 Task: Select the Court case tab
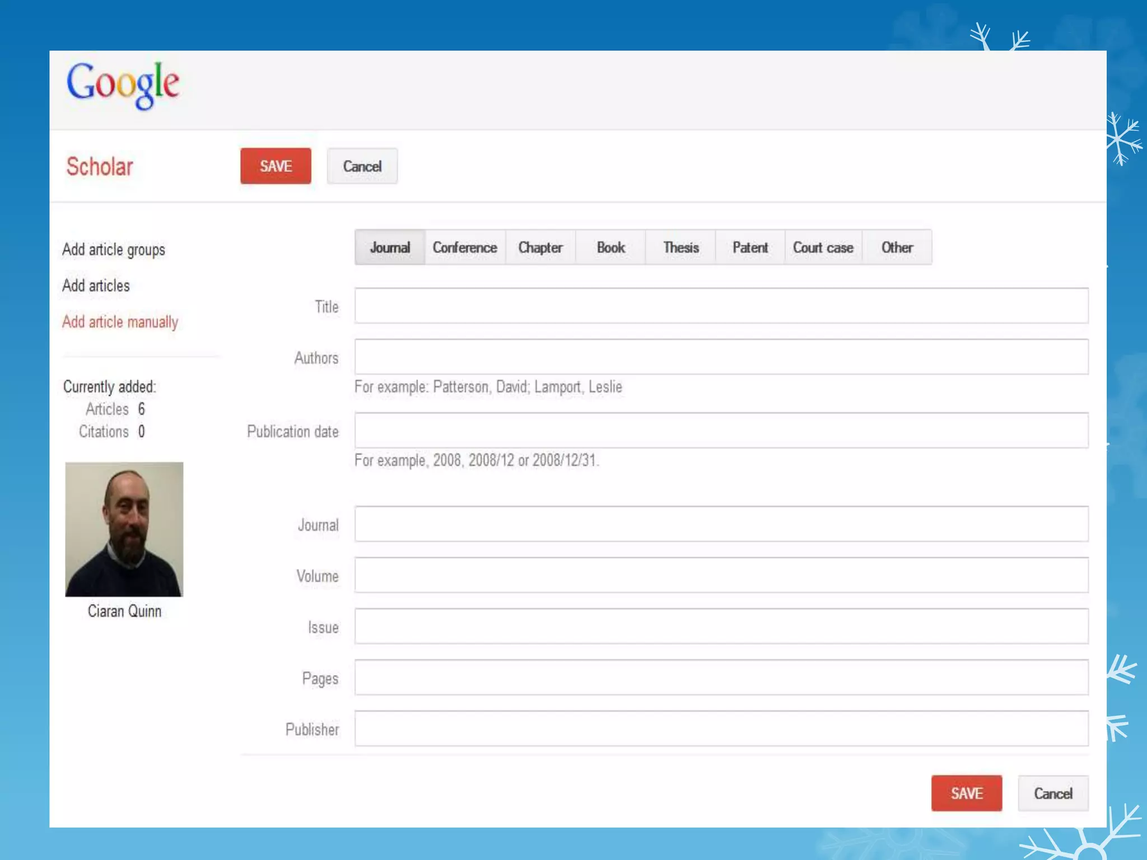(823, 247)
